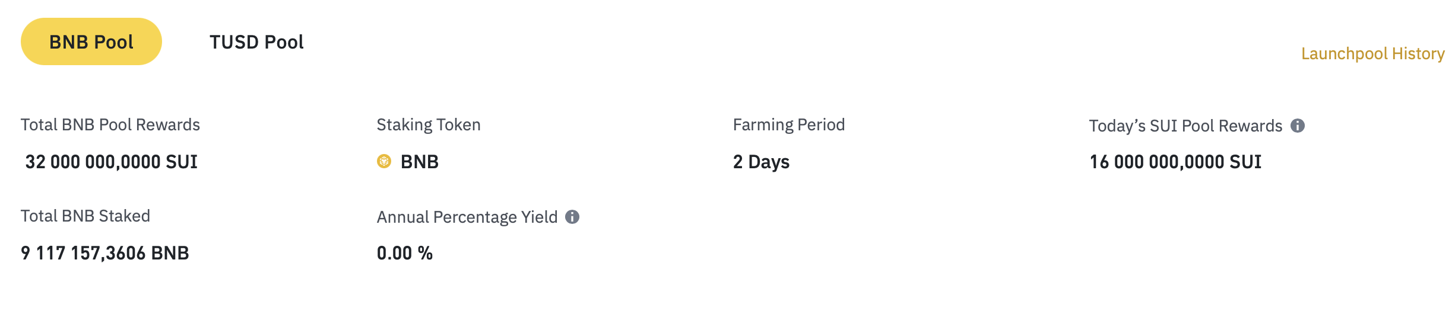The image size is (1452, 327).
Task: Click the 0.00 % yield value
Action: point(405,253)
